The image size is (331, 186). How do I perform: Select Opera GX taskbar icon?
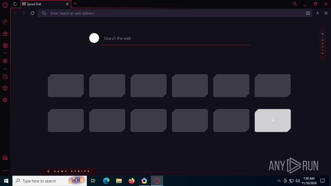[x=157, y=181]
